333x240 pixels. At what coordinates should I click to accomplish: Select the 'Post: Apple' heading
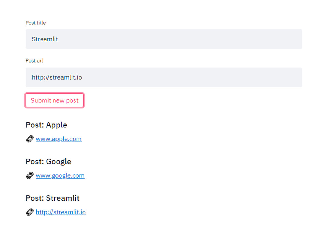46,125
